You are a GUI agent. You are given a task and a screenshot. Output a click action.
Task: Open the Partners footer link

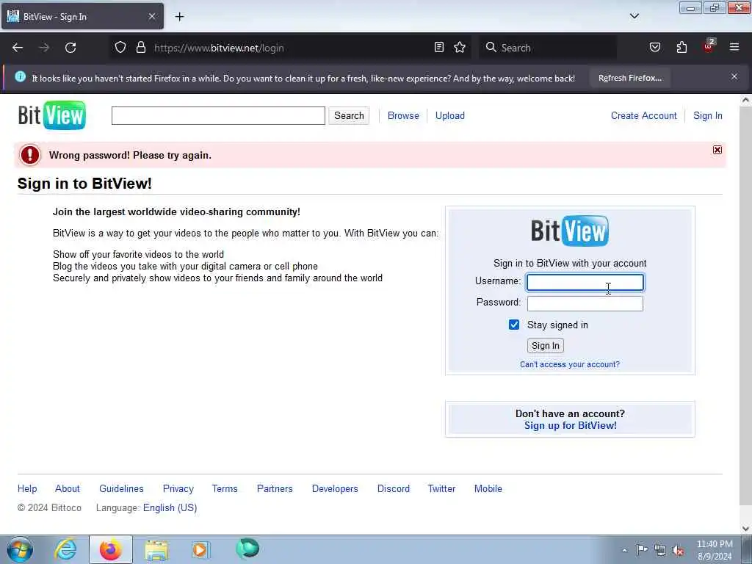point(275,488)
